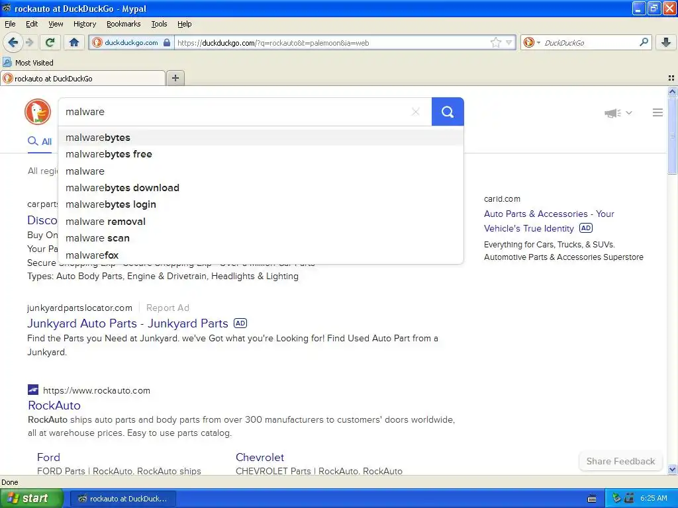Open the History menu
Viewport: 678px width, 508px height.
click(x=84, y=24)
